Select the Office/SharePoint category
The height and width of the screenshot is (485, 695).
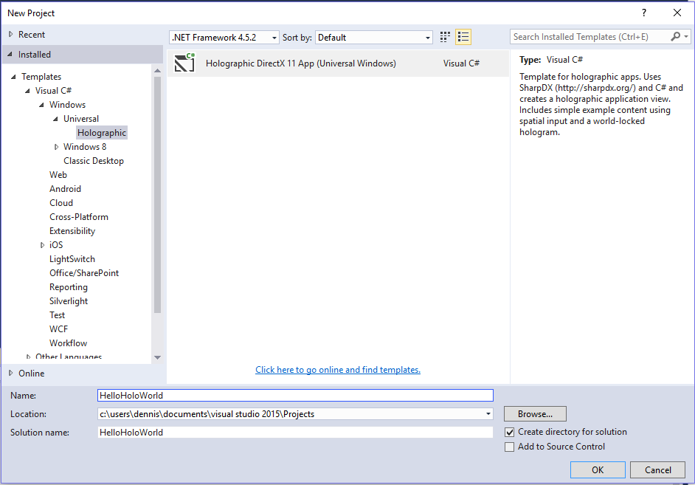pyautogui.click(x=84, y=273)
